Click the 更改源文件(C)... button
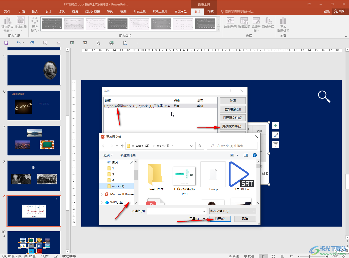The image size is (349, 258). 233,126
